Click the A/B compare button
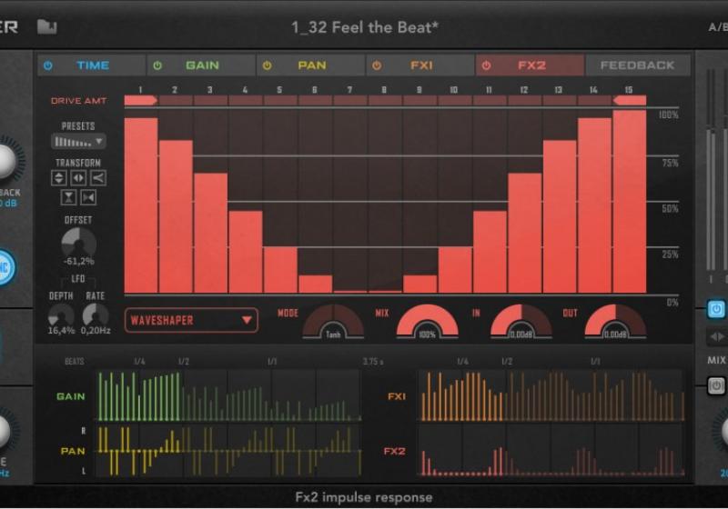 [x=718, y=27]
